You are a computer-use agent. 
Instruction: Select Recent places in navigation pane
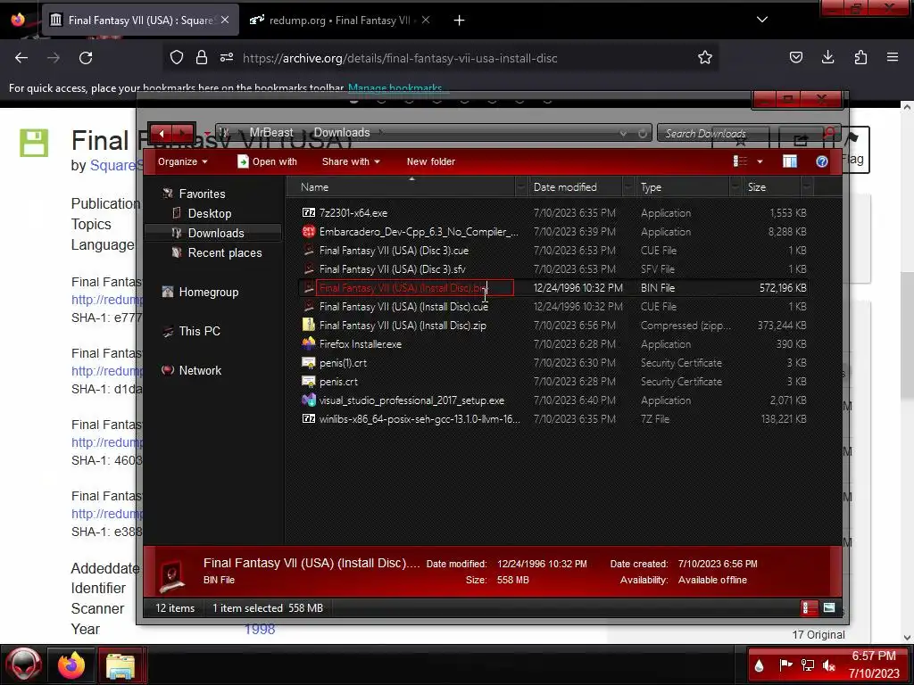click(x=224, y=252)
